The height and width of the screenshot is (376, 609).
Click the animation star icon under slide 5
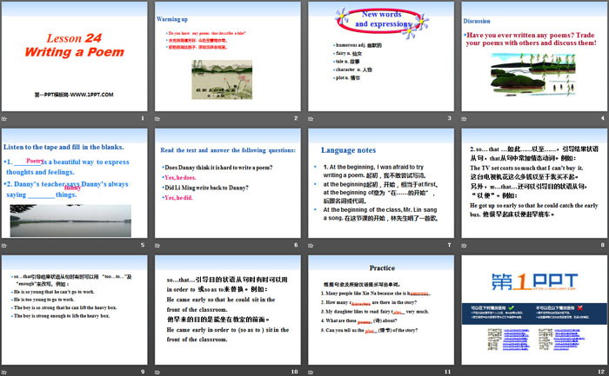(4, 246)
